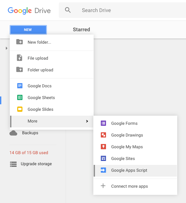186x203 pixels.
Task: Click the Google Apps Script arrow icon
Action: coord(103,170)
